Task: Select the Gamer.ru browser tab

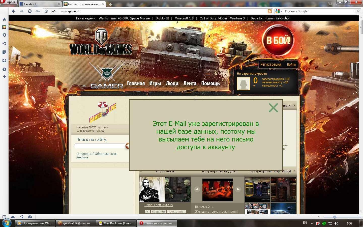Action: (x=84, y=4)
